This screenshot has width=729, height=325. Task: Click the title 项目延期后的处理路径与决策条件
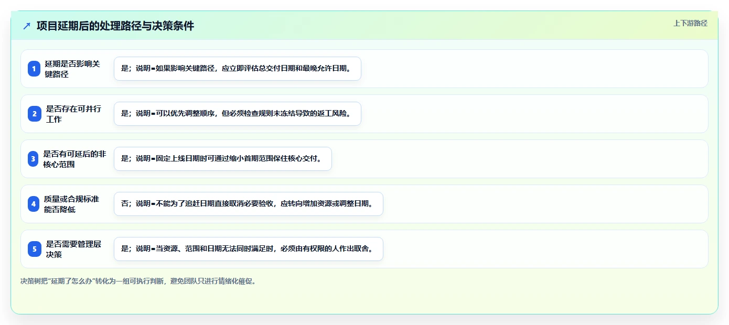click(115, 26)
